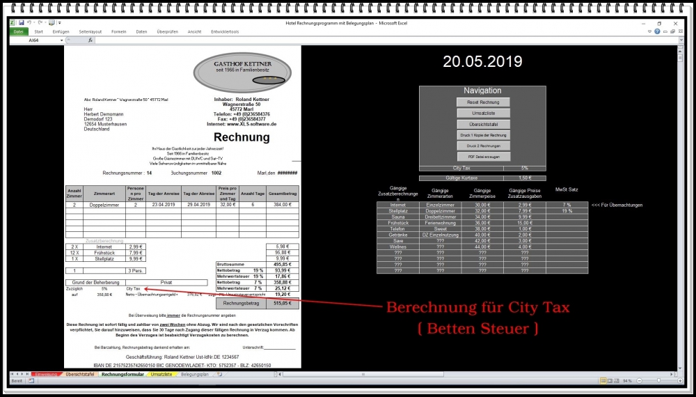The height and width of the screenshot is (397, 696).
Task: Open the Entwicklertools ribbon tab
Action: tap(225, 31)
